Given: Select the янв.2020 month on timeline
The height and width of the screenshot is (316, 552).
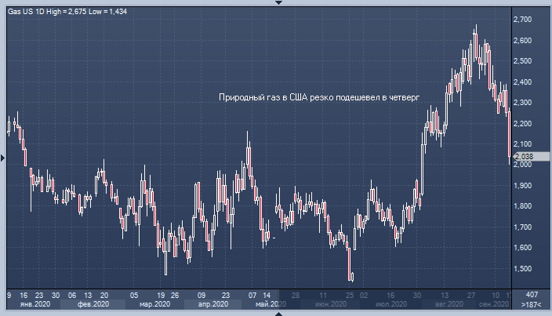Looking at the screenshot, I should coord(35,303).
